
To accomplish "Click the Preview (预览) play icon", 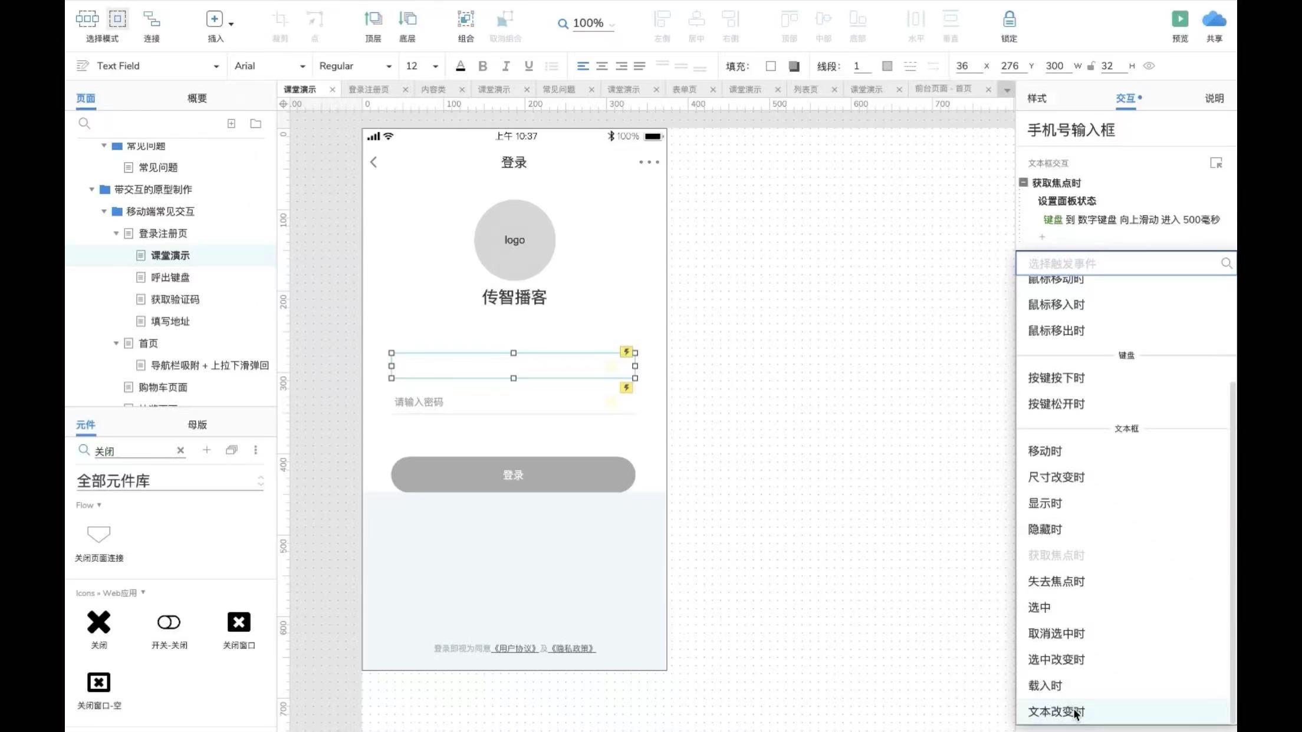I will [1179, 19].
